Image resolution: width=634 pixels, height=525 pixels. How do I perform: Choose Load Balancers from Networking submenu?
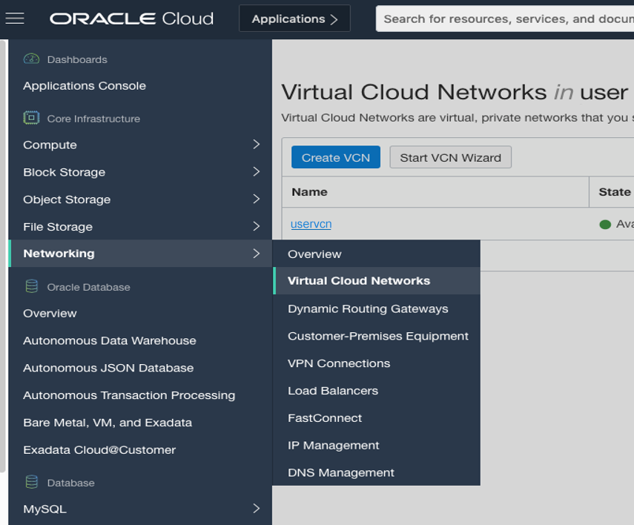click(x=333, y=391)
